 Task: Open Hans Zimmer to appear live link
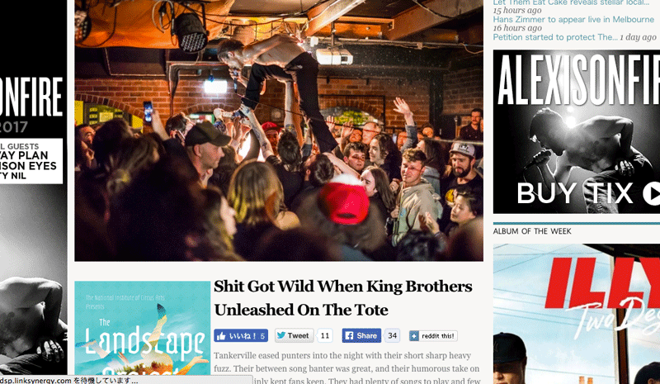click(573, 19)
